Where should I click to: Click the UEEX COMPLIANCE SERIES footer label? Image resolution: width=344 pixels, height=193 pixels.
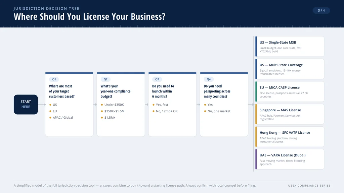click(x=309, y=186)
